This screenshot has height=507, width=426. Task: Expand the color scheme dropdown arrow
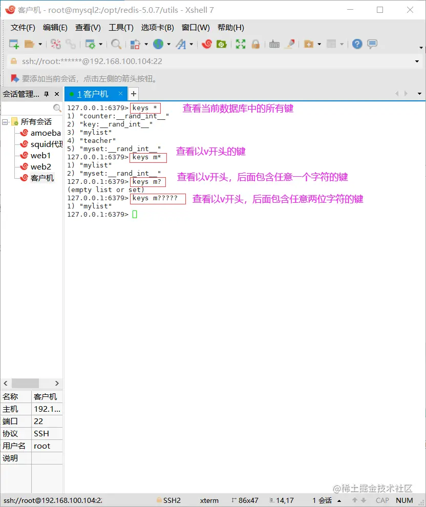coord(146,44)
